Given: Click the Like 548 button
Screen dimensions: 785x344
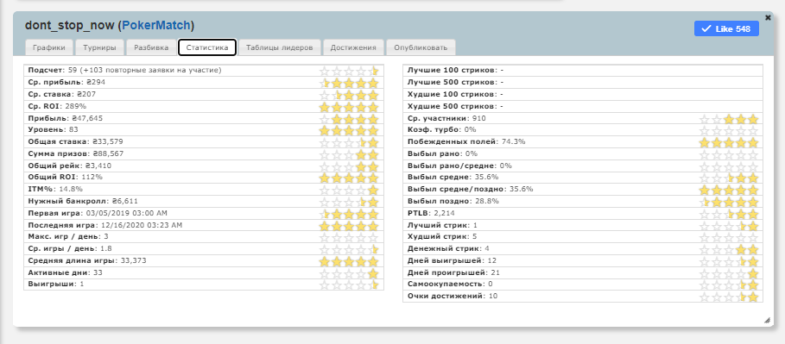Looking at the screenshot, I should pyautogui.click(x=726, y=29).
